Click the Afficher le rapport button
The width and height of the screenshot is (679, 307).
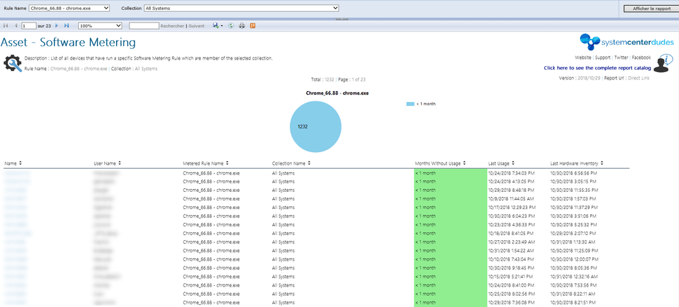coord(650,9)
